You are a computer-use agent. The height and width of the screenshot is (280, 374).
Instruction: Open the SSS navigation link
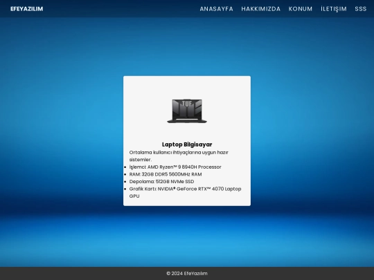coord(360,9)
